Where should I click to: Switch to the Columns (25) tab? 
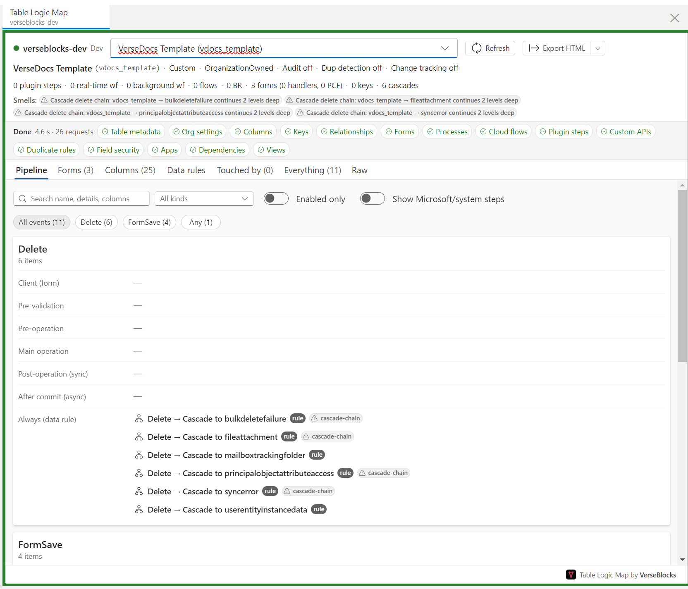130,170
